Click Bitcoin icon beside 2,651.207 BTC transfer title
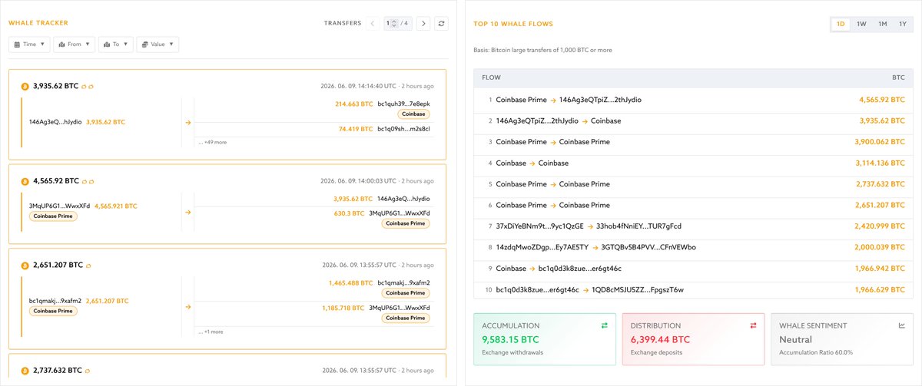 (x=25, y=266)
